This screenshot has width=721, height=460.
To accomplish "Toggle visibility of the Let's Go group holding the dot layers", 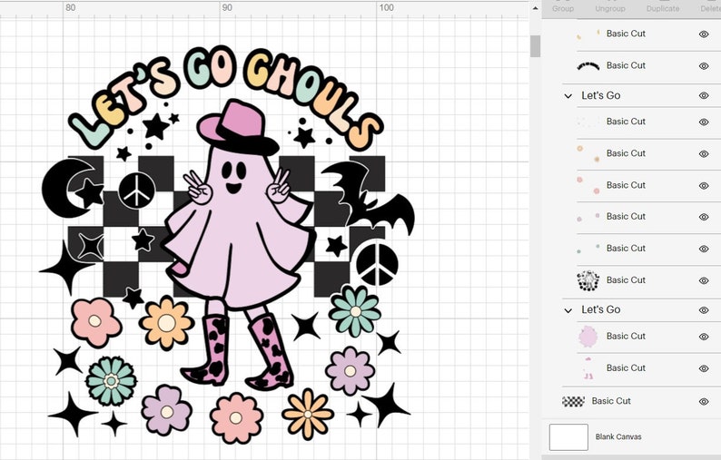I will [x=704, y=95].
